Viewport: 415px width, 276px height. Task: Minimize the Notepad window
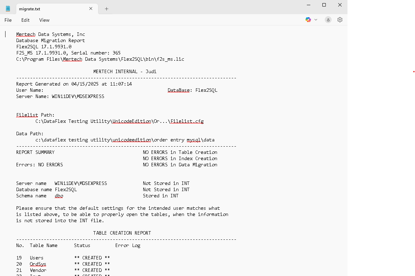click(308, 5)
